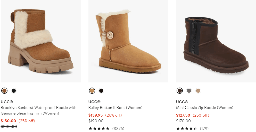Choose chestnut swatch for Bailey Button II Boot
The width and height of the screenshot is (256, 132).
(x=92, y=91)
